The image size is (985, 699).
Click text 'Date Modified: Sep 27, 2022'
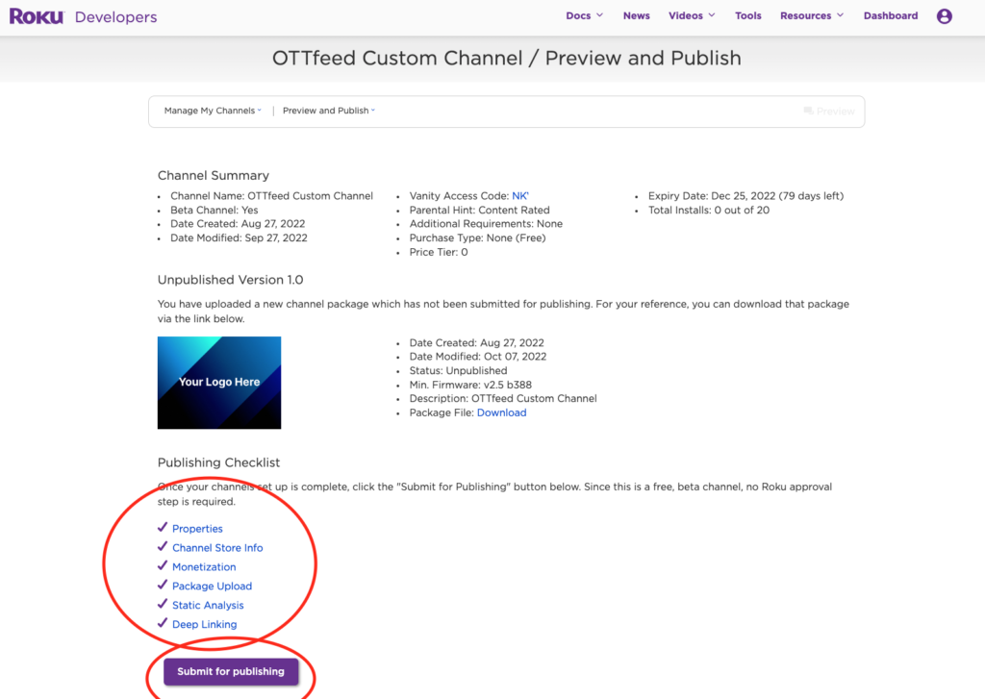[239, 238]
